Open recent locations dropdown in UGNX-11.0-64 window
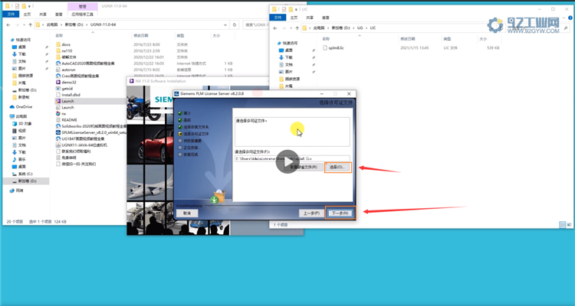The height and width of the screenshot is (306, 575). tap(24, 25)
